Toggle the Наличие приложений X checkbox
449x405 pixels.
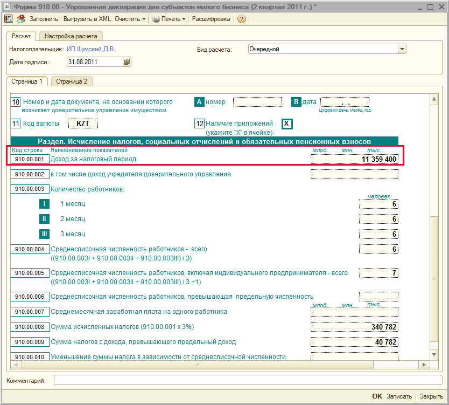coord(287,124)
